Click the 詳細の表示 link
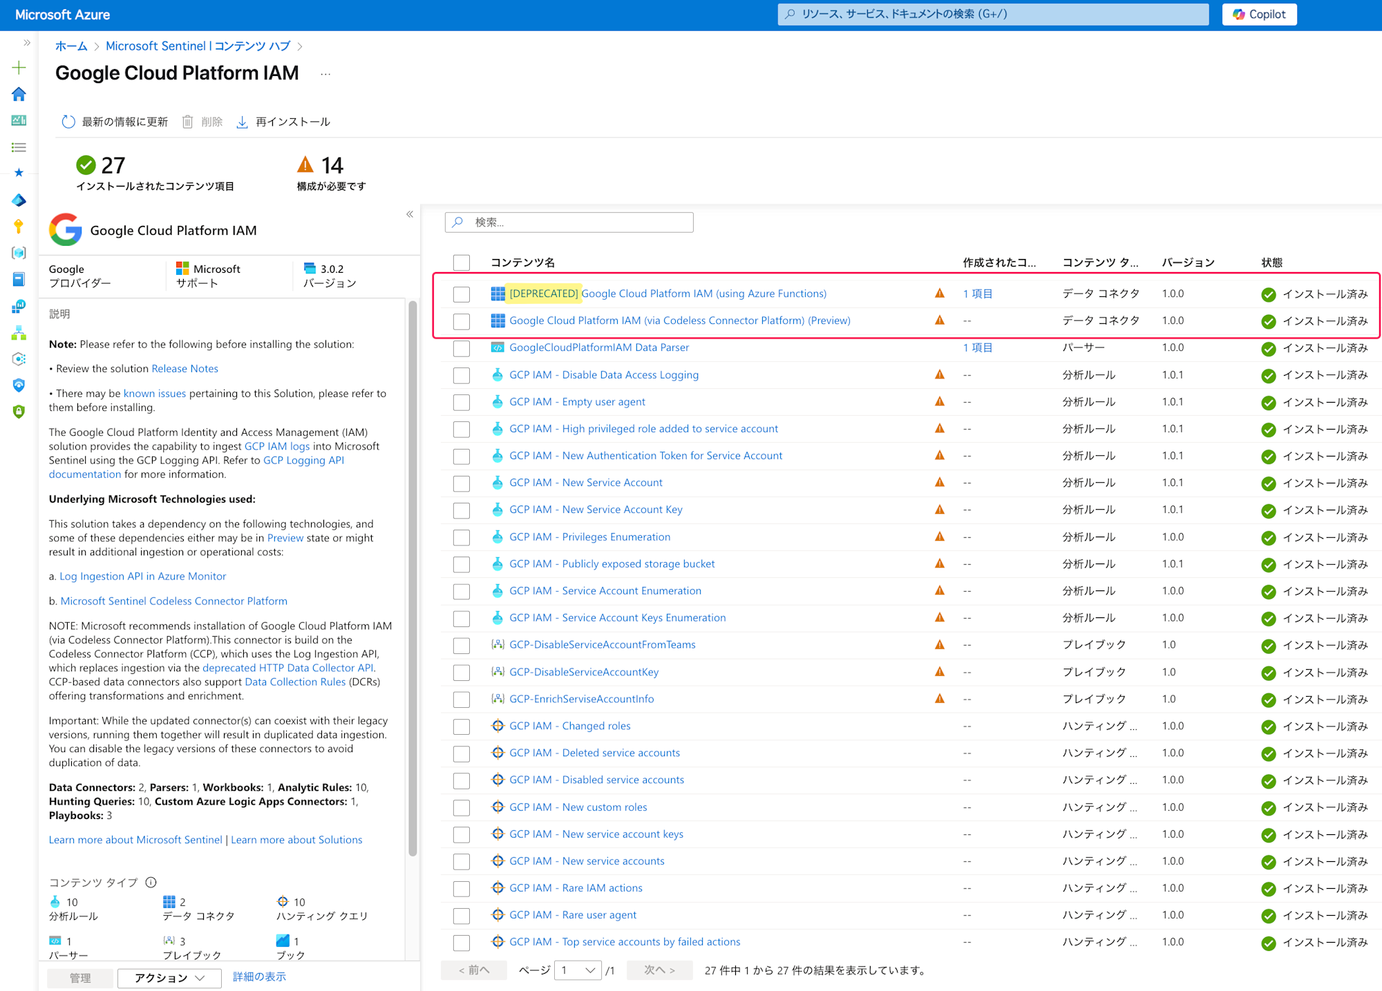This screenshot has width=1382, height=991. 259,976
